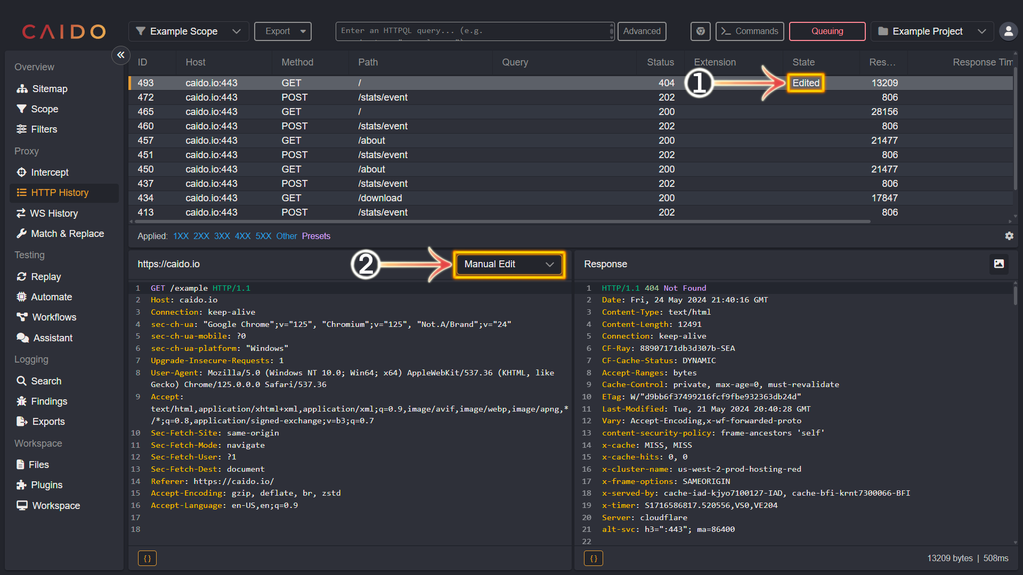1023x575 pixels.
Task: Open the Manual Edit dropdown
Action: pyautogui.click(x=509, y=264)
